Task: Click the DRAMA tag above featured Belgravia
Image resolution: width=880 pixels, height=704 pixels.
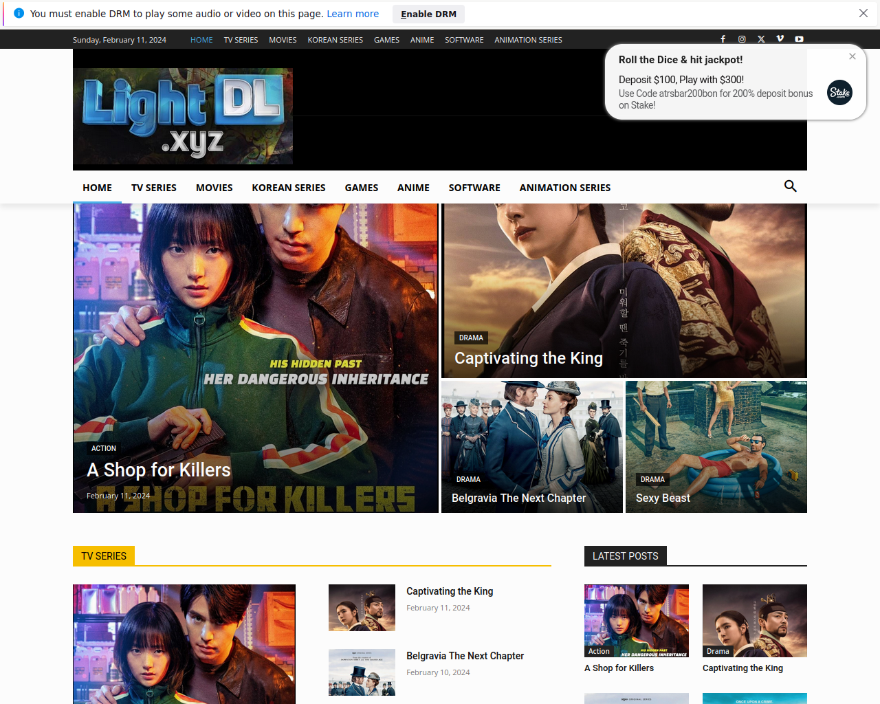Action: (468, 479)
